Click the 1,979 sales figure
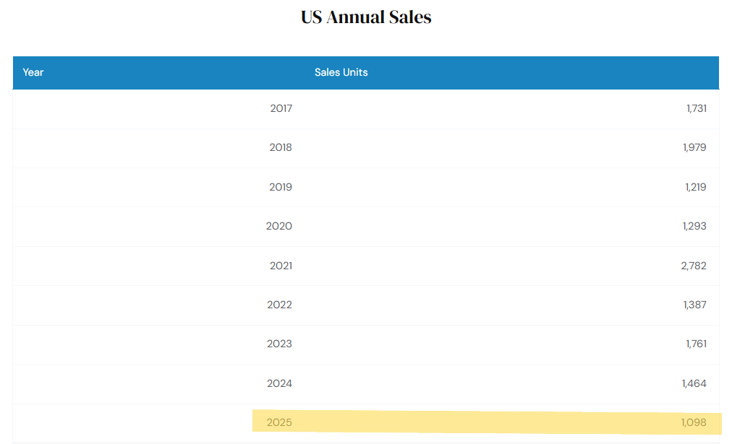Viewport: 732px width, 444px height. (694, 147)
